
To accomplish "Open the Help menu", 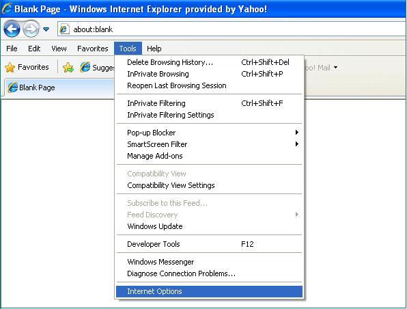I will point(154,49).
